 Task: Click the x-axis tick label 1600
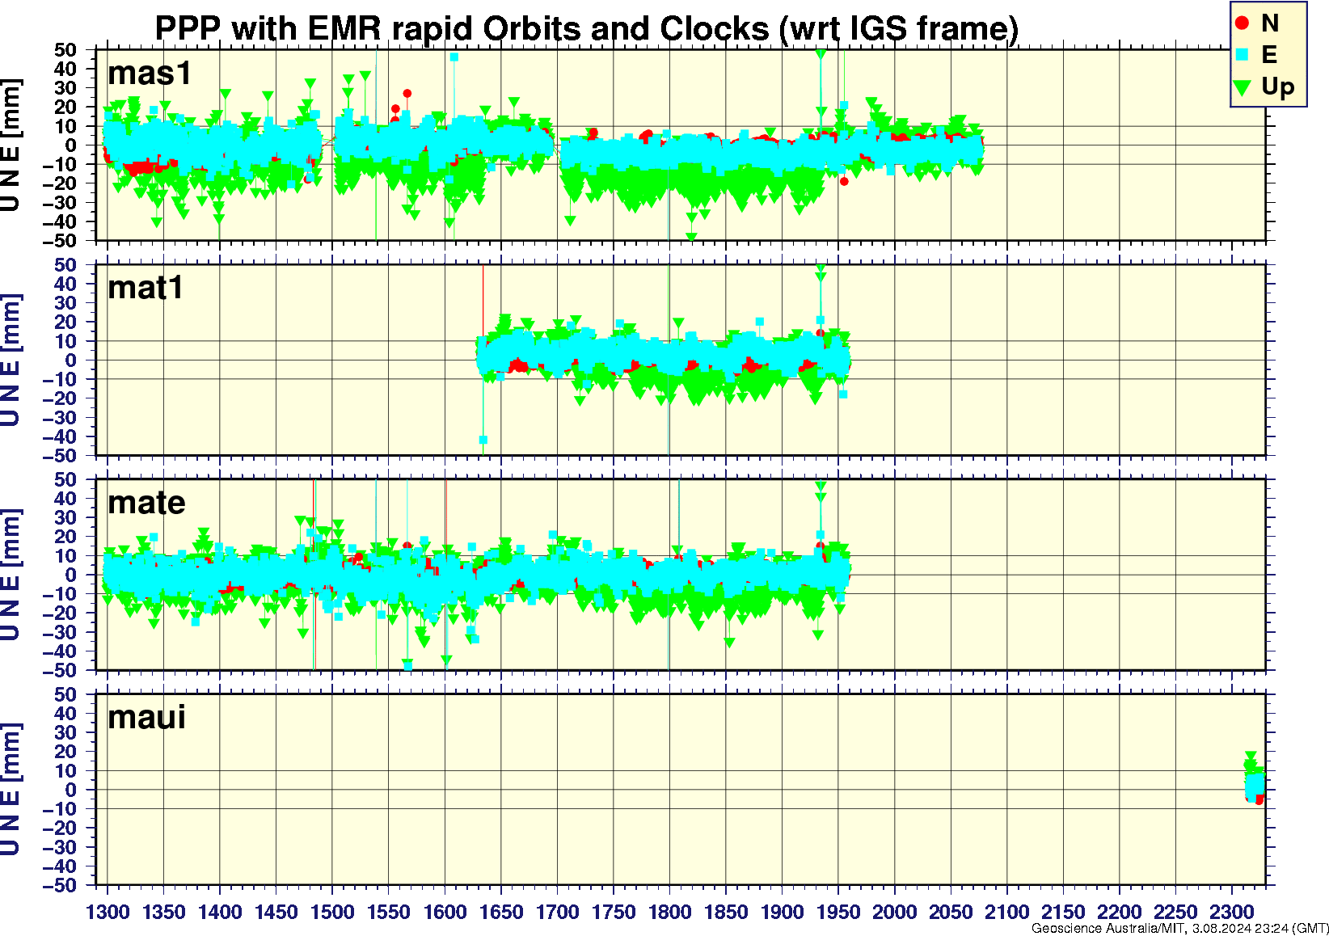[445, 913]
